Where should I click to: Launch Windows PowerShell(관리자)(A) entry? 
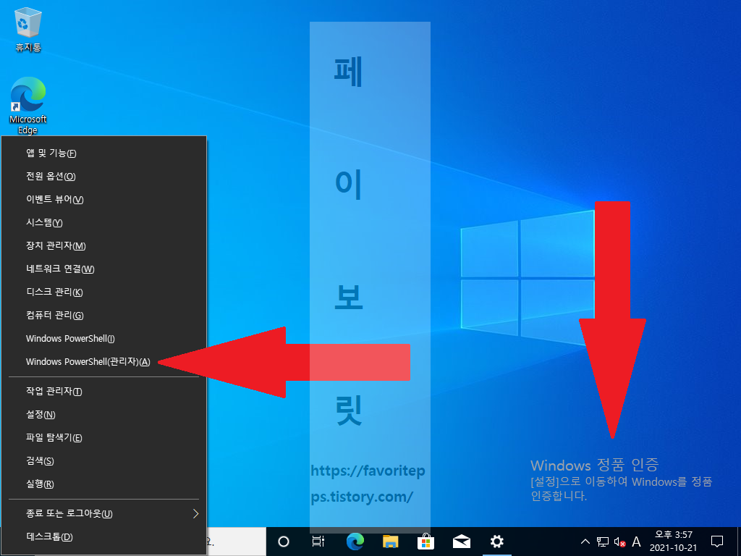pyautogui.click(x=104, y=362)
